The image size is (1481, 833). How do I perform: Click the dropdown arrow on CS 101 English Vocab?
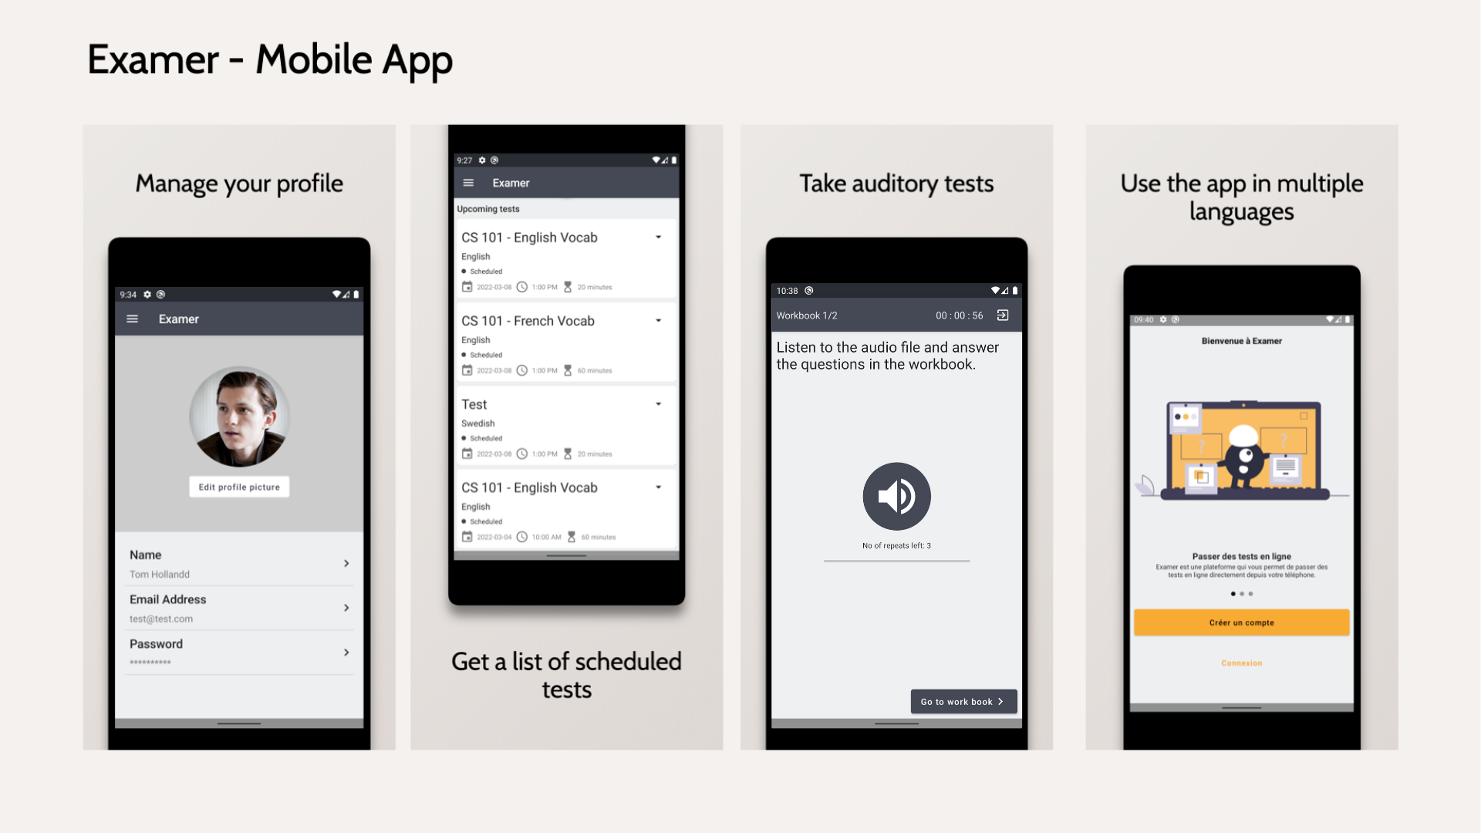tap(658, 236)
